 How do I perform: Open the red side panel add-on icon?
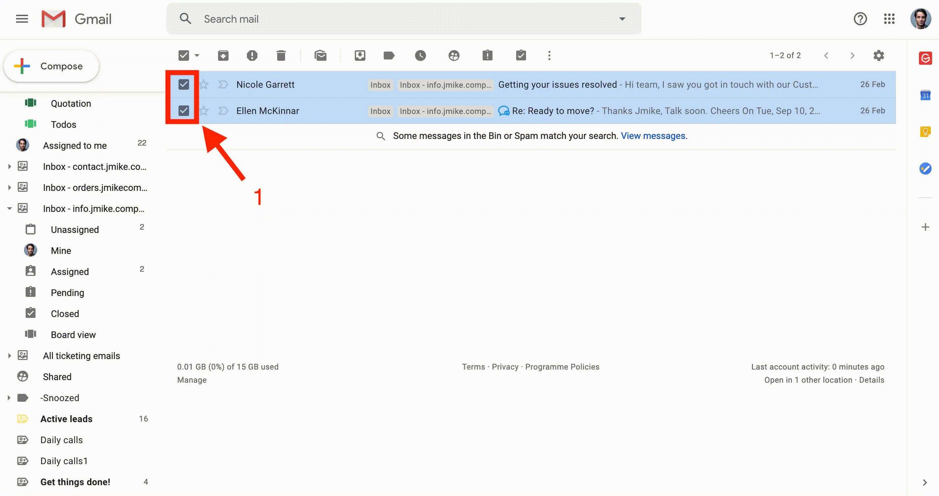click(x=925, y=58)
